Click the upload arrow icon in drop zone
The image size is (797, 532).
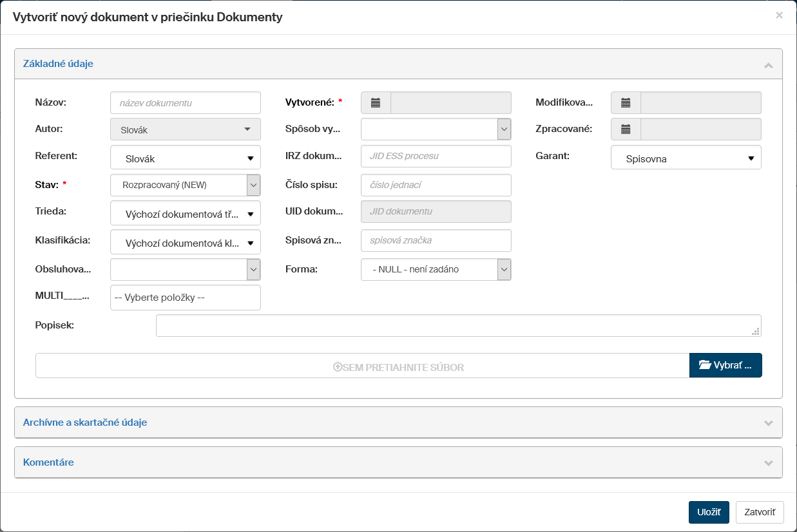point(337,367)
